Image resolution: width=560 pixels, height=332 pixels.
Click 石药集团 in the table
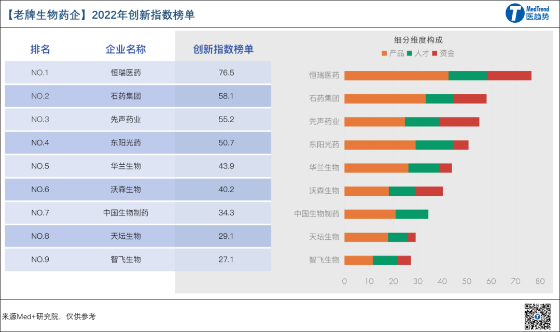[125, 96]
